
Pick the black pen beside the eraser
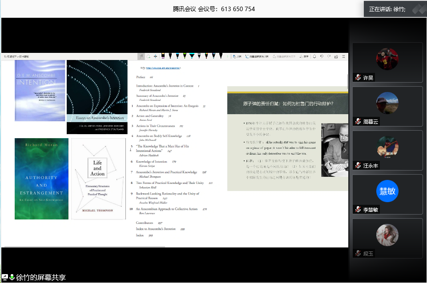170,56
